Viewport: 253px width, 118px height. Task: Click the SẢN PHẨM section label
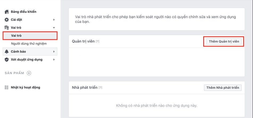[14, 73]
